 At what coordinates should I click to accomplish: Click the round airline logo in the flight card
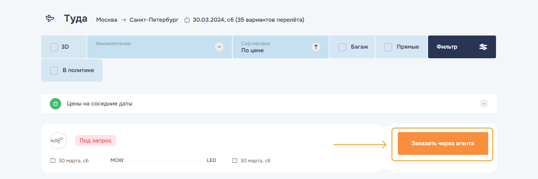click(58, 141)
